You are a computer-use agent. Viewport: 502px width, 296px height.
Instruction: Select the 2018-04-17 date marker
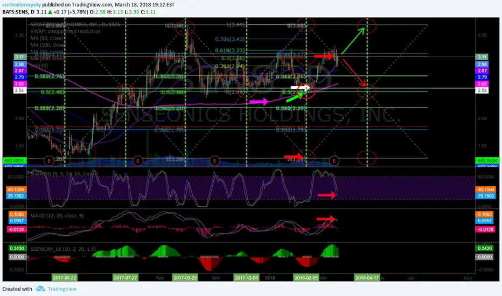(x=367, y=278)
